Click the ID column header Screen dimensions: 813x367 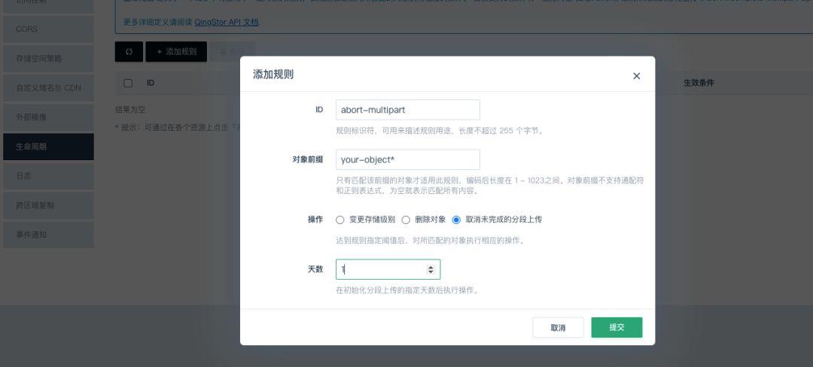click(x=151, y=83)
